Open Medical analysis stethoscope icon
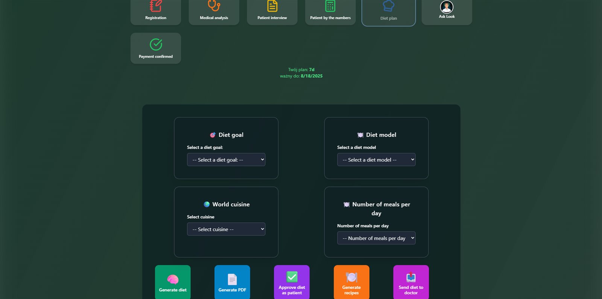Image resolution: width=602 pixels, height=299 pixels. click(x=214, y=6)
